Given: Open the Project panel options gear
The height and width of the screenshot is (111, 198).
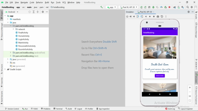Looking at the screenshot, I should click(x=43, y=12).
